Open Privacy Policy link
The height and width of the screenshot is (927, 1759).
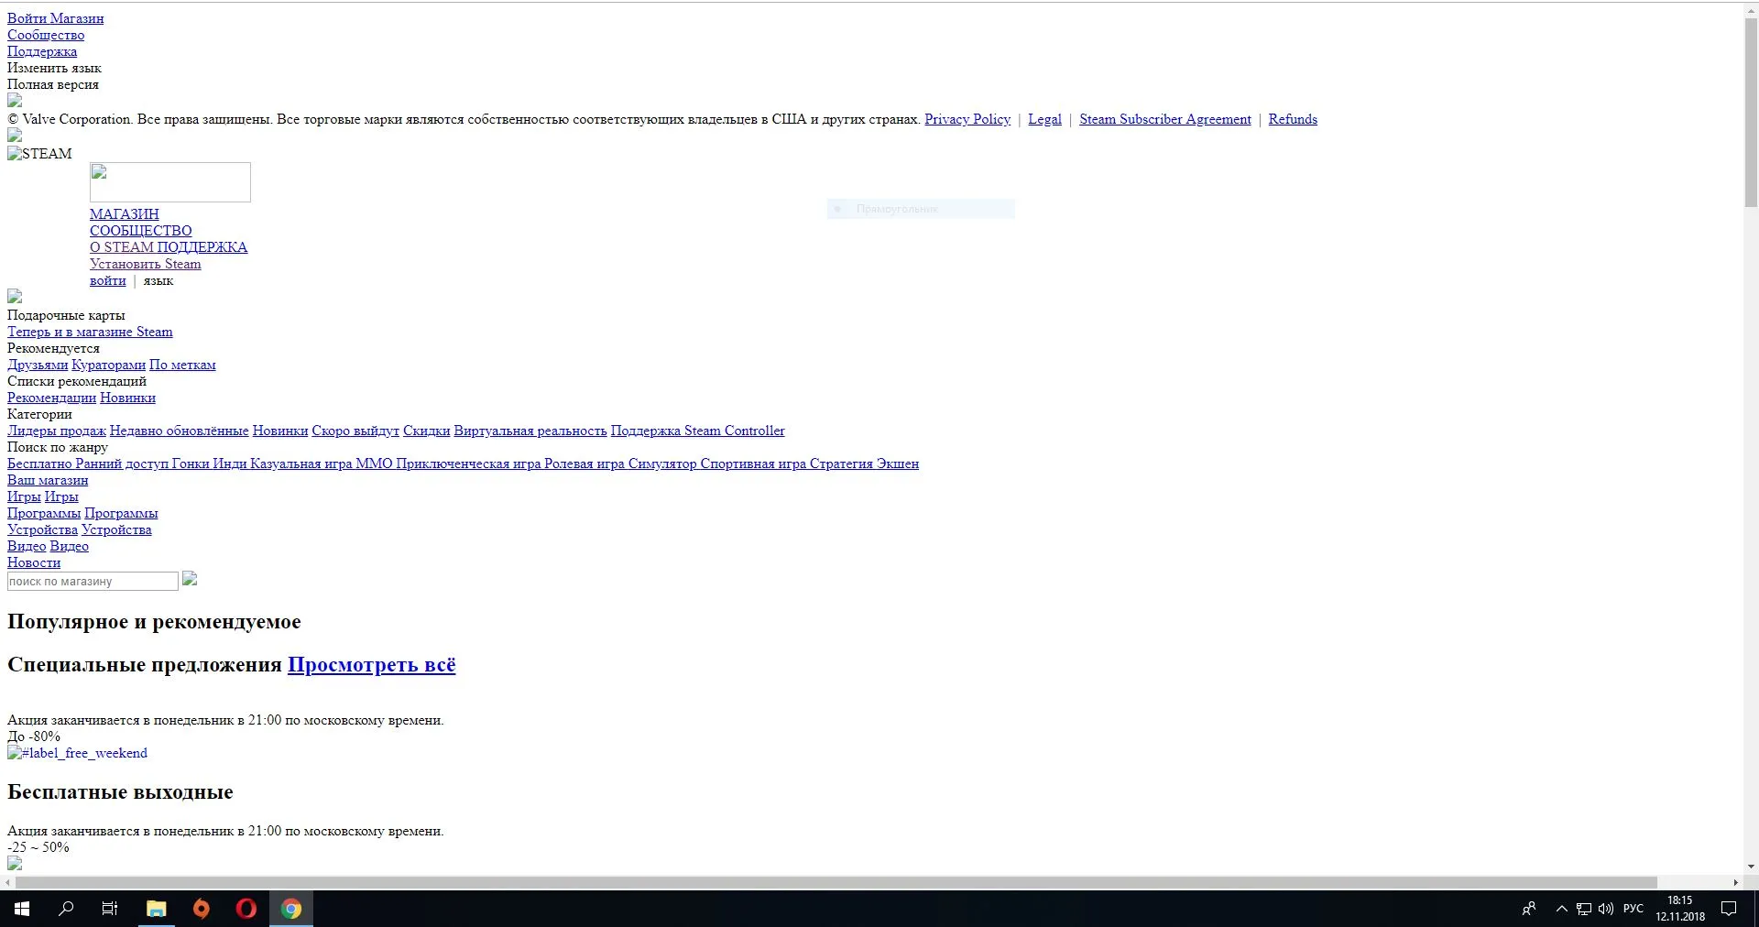click(x=967, y=119)
